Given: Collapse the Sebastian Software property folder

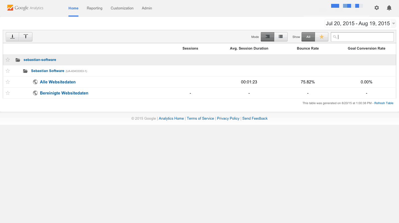Looking at the screenshot, I should [x=25, y=71].
